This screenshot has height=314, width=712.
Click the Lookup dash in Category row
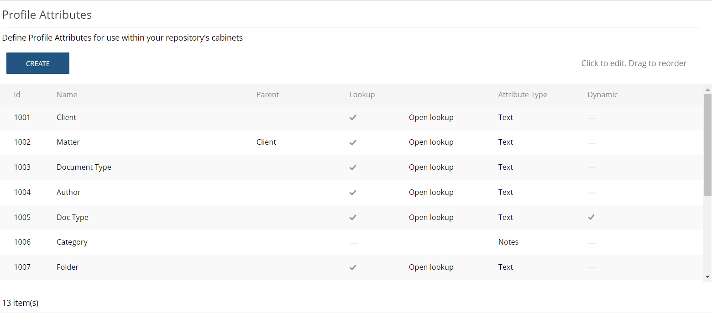tap(353, 242)
